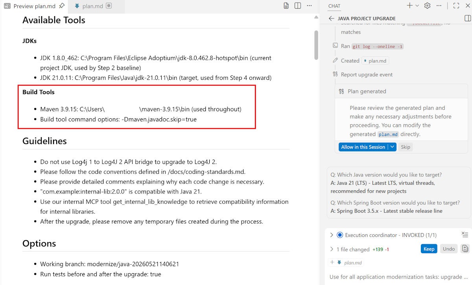The height and width of the screenshot is (285, 472).
Task: Switch to the Preview plan.md tab
Action: pos(33,6)
